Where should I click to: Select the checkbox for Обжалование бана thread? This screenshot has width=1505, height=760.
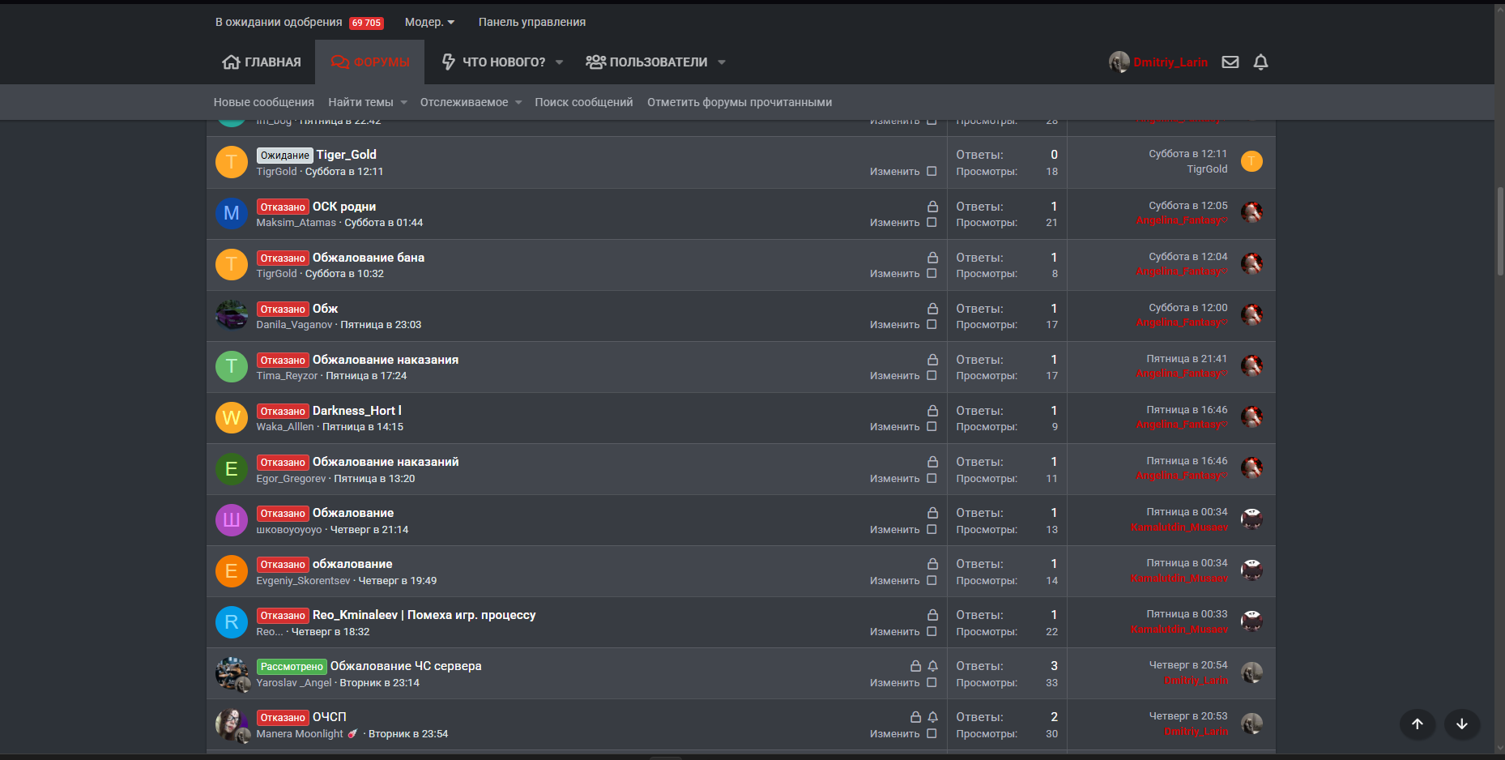[932, 274]
